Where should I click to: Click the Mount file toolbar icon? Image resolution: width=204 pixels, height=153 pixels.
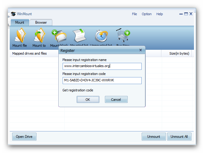point(20,35)
